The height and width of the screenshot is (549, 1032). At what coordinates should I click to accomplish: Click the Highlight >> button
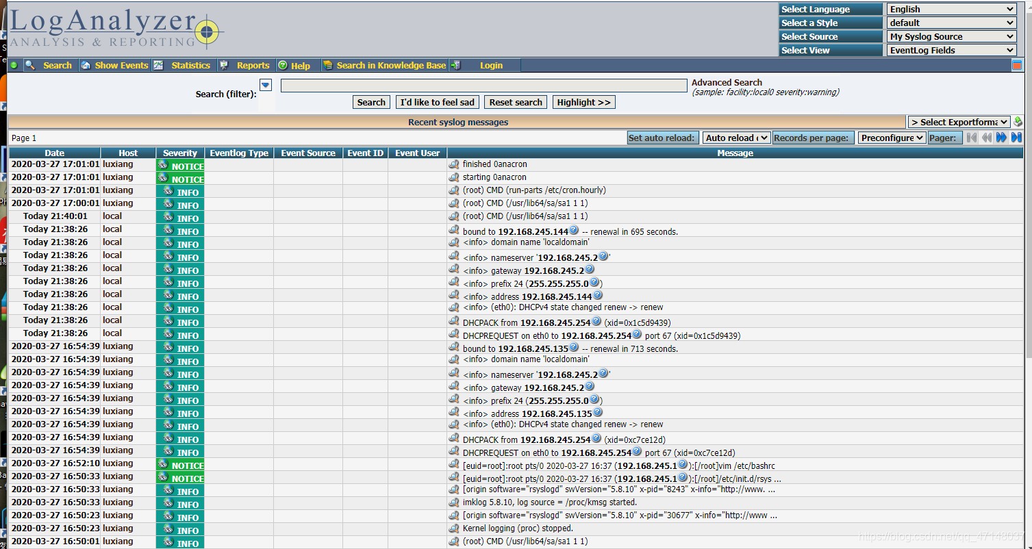583,102
